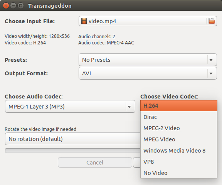Select H.264 video codec option
Screen dimensions: 222x185
179,106
